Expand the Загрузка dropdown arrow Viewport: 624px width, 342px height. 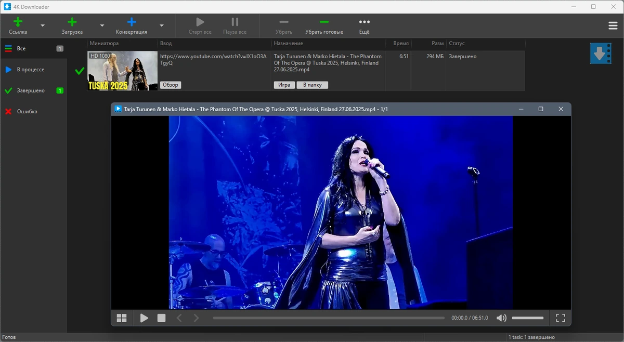tap(102, 25)
